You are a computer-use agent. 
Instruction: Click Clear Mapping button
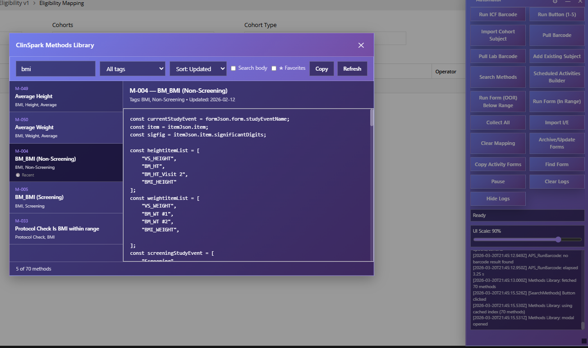[x=498, y=143]
